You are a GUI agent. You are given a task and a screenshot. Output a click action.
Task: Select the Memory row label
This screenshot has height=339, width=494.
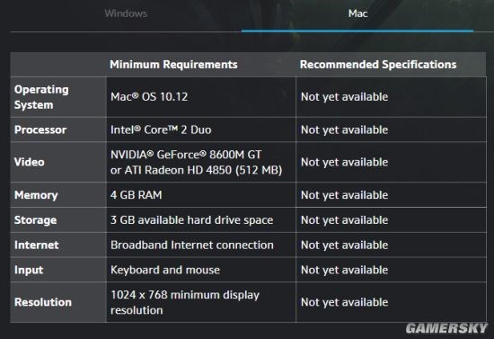point(36,195)
